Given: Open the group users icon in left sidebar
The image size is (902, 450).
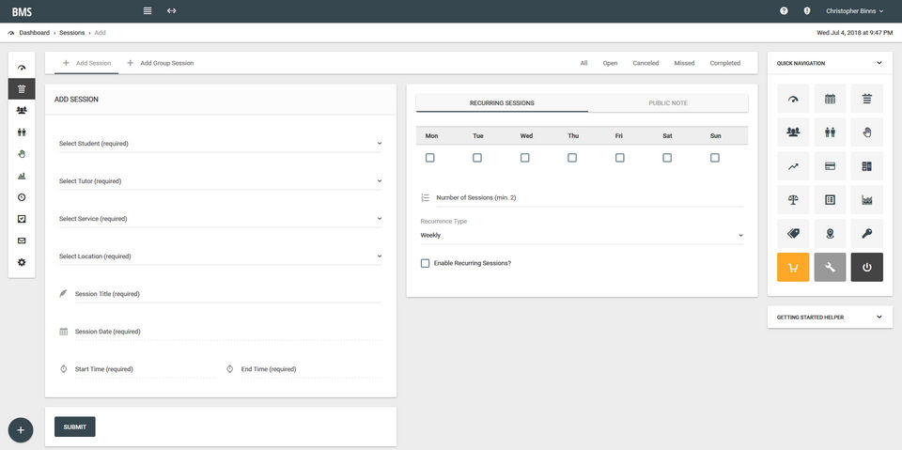Looking at the screenshot, I should (22, 111).
